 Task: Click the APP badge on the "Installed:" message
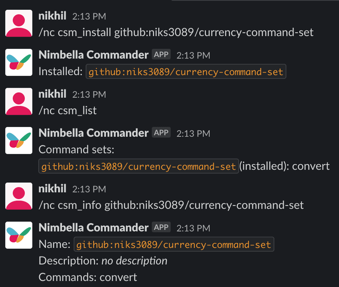[161, 55]
